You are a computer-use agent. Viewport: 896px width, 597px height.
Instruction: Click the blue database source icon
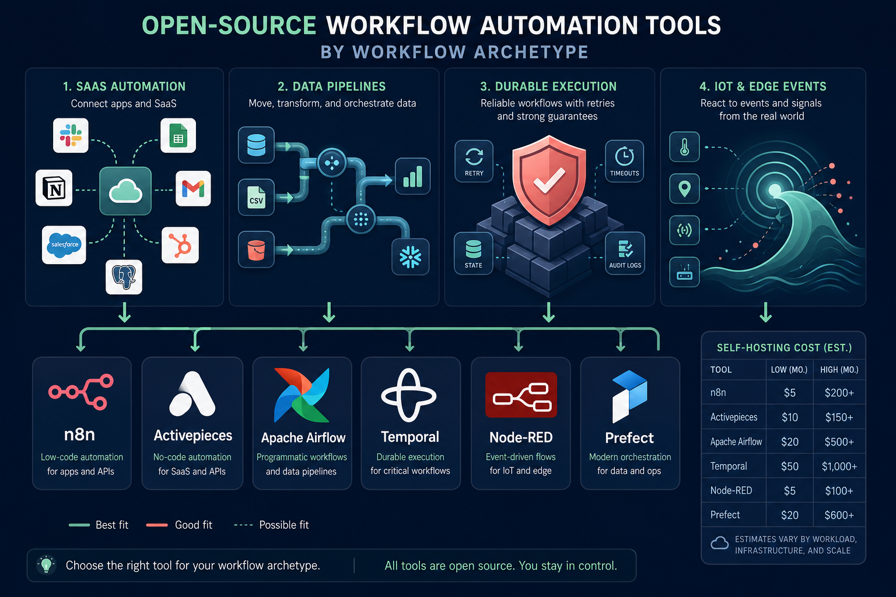click(256, 145)
